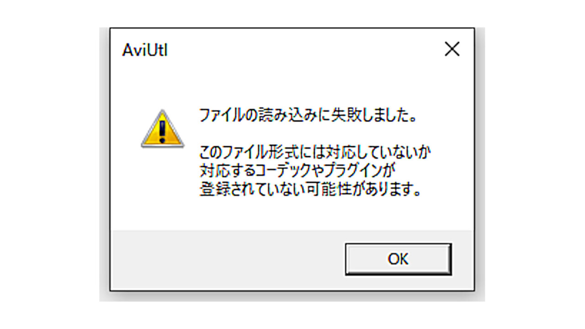Click the AviUtl title text
Viewport: 585px width, 329px height.
pos(145,50)
